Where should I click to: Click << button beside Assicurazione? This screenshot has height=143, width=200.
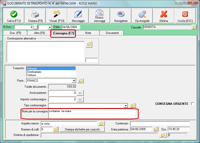(80, 93)
